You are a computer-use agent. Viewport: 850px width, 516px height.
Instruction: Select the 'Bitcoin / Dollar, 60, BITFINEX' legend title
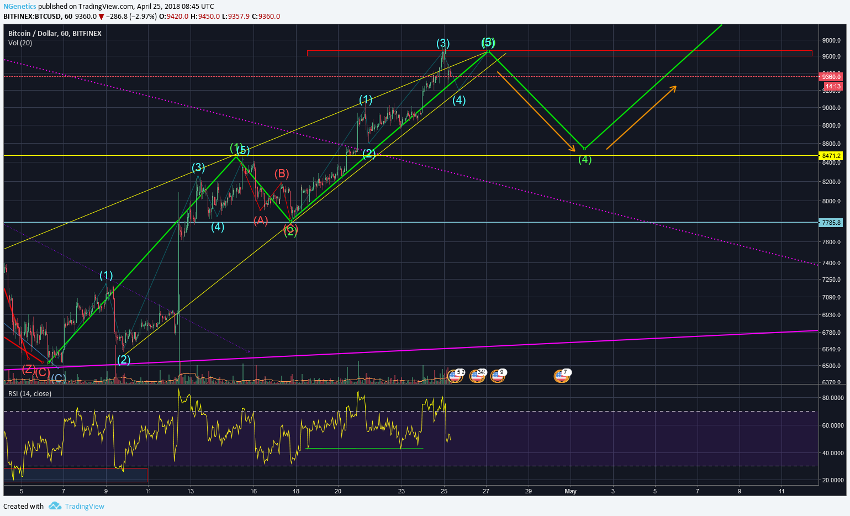tap(55, 34)
